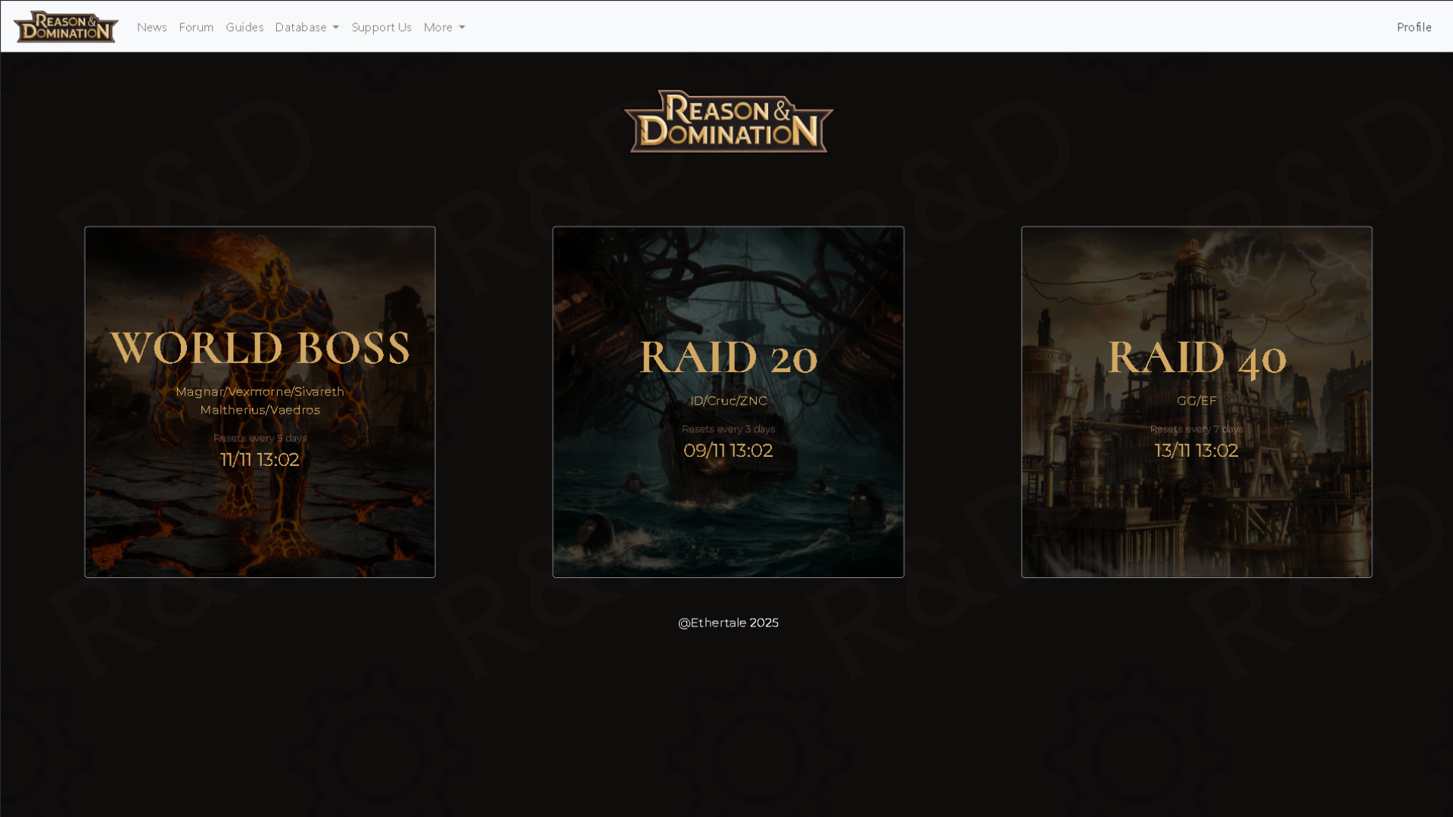
Task: Click the Support Us link
Action: coord(381,26)
